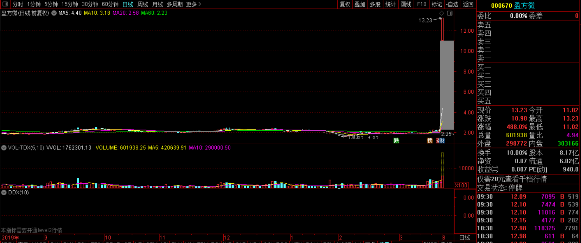Open the 统计 statistics tool
Screen dimensions: 581x243
pos(390,5)
